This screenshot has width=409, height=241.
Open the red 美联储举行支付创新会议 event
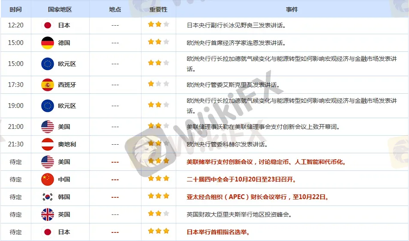[x=267, y=162]
